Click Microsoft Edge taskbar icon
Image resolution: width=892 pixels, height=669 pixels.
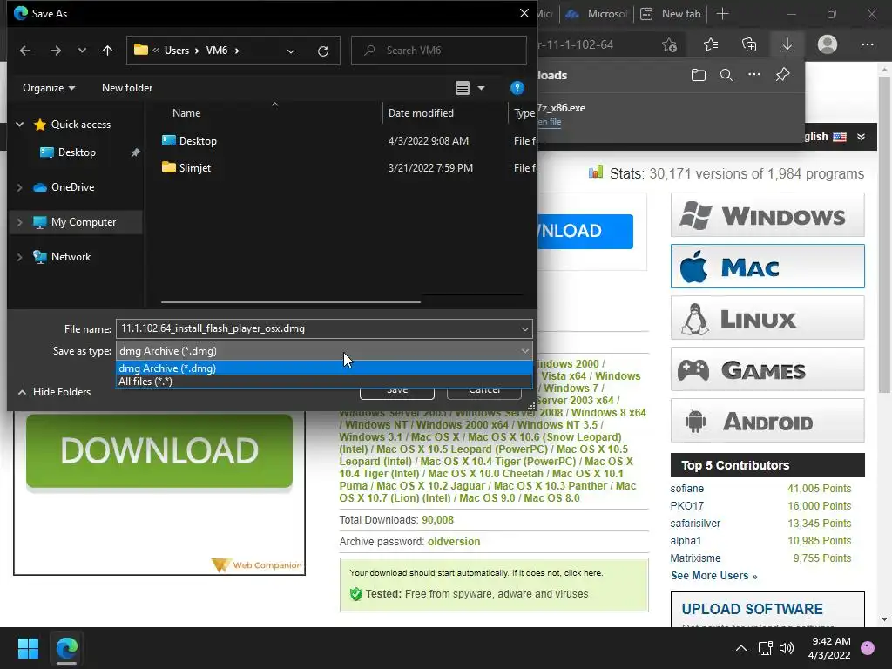coord(66,648)
